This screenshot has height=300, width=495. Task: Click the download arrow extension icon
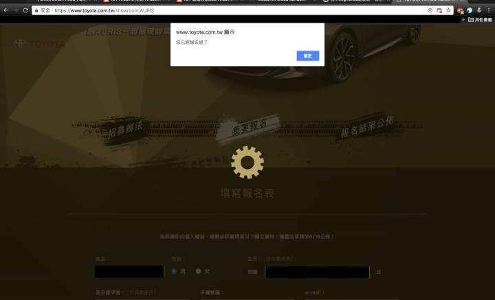[x=479, y=10]
